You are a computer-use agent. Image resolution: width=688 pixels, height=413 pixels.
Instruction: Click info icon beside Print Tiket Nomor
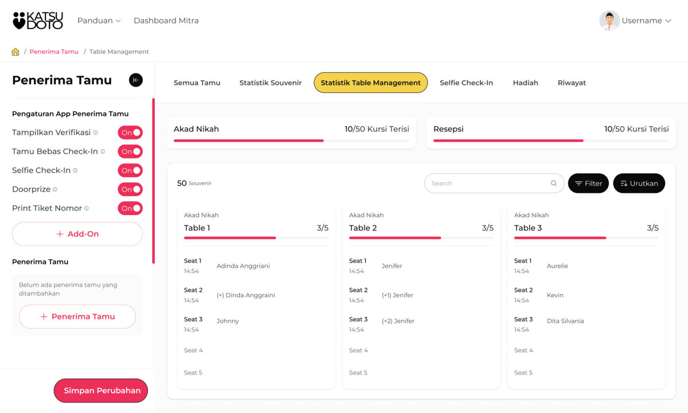pyautogui.click(x=87, y=208)
